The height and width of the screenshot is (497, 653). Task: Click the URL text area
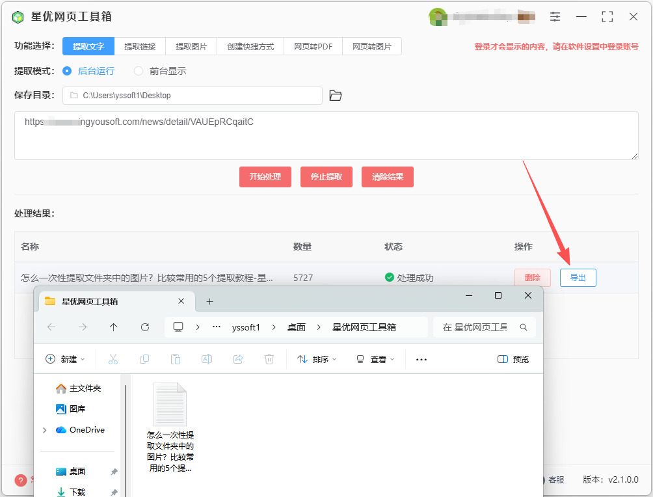tap(326, 136)
